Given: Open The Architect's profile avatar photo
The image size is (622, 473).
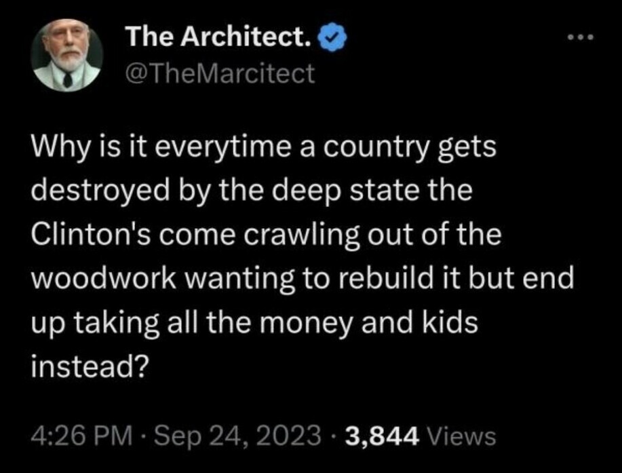Looking at the screenshot, I should click(x=68, y=56).
